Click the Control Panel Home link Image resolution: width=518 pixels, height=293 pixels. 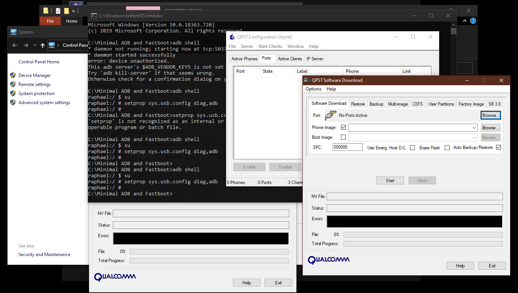(x=39, y=62)
